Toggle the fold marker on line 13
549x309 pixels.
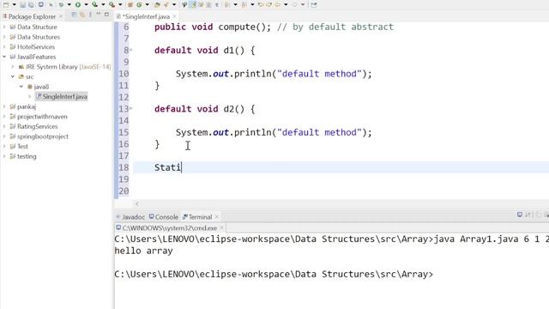tap(131, 109)
